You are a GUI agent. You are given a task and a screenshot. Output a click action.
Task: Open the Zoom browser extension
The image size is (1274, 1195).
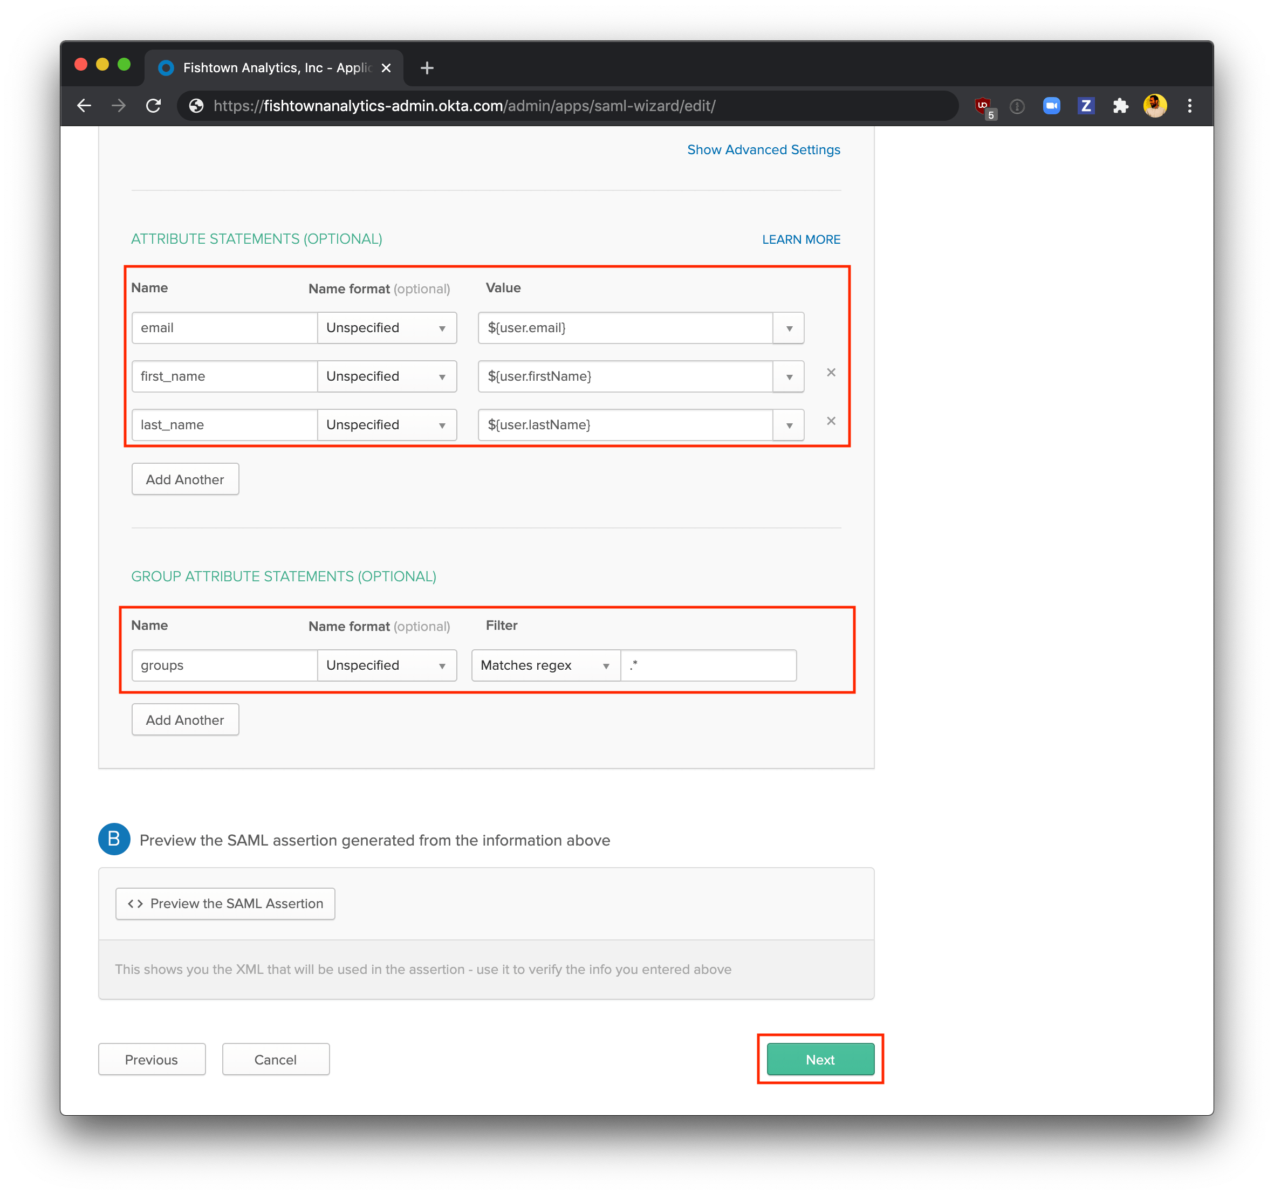coord(1086,106)
